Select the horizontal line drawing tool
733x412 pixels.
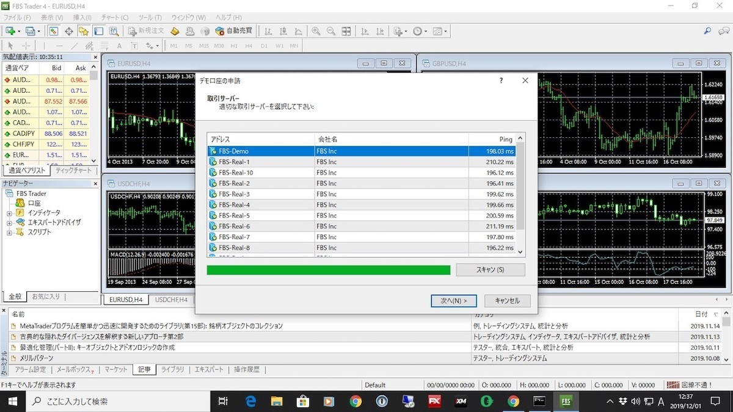[59, 46]
